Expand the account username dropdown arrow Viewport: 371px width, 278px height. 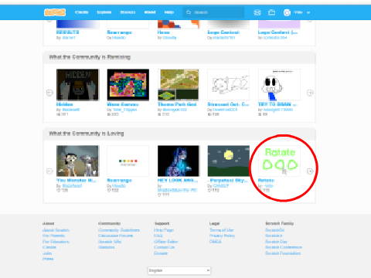[x=308, y=12]
